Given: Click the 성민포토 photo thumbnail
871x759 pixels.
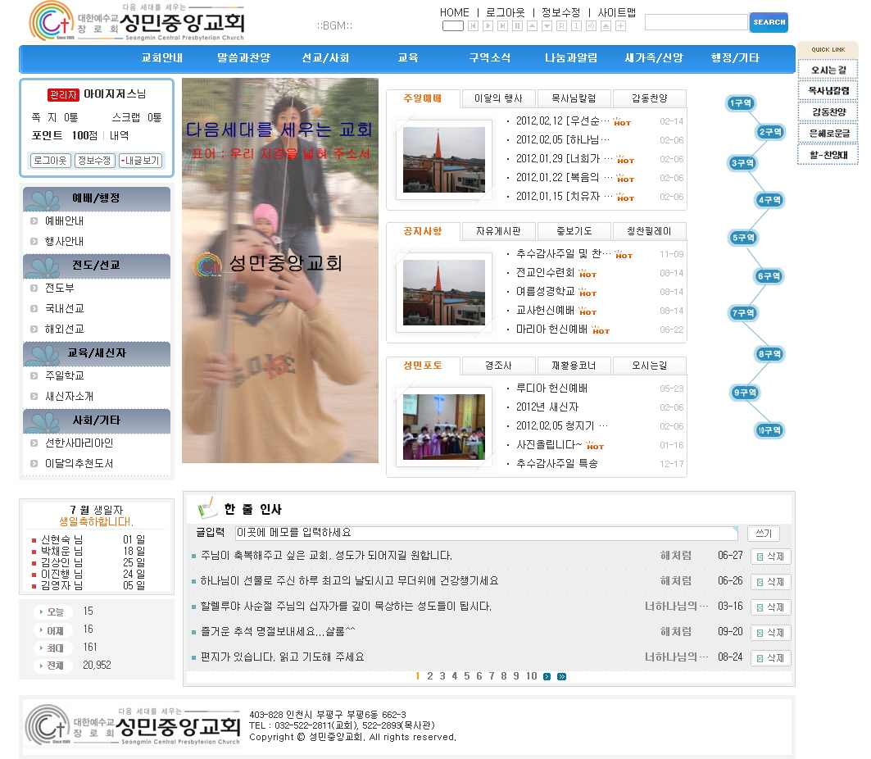Looking at the screenshot, I should 443,426.
